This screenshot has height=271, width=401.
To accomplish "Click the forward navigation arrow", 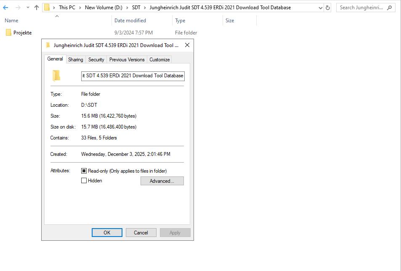I will point(18,8).
